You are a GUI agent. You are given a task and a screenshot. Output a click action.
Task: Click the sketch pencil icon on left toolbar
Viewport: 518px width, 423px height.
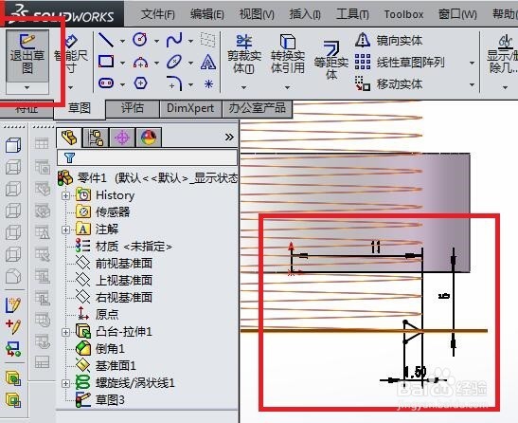[13, 304]
